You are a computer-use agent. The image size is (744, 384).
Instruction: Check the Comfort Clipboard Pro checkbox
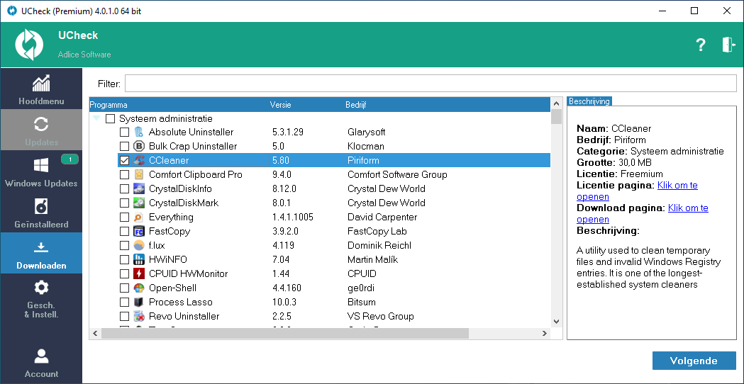(x=124, y=174)
